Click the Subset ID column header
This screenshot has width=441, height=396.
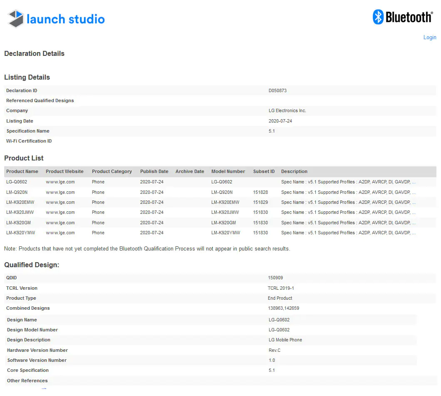(264, 171)
